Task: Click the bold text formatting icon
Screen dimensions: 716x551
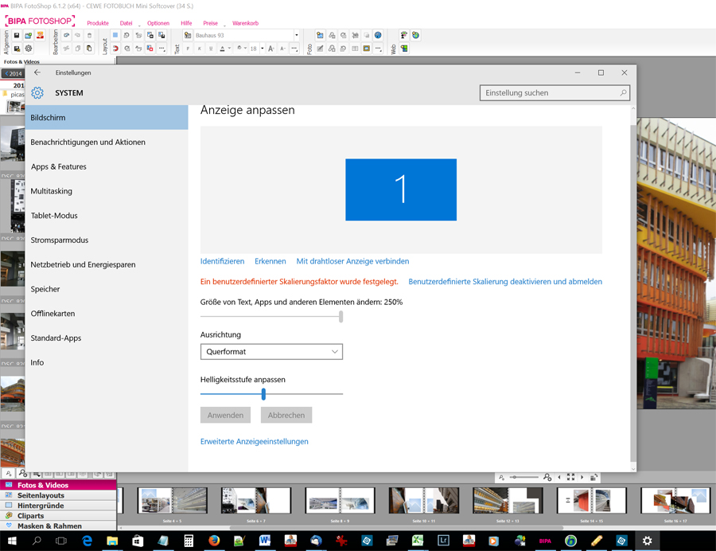Action: point(189,49)
